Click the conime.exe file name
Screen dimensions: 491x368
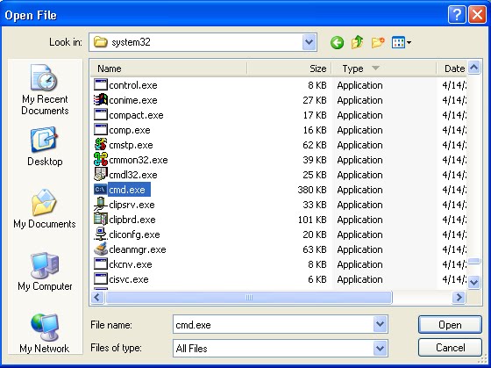(x=133, y=100)
